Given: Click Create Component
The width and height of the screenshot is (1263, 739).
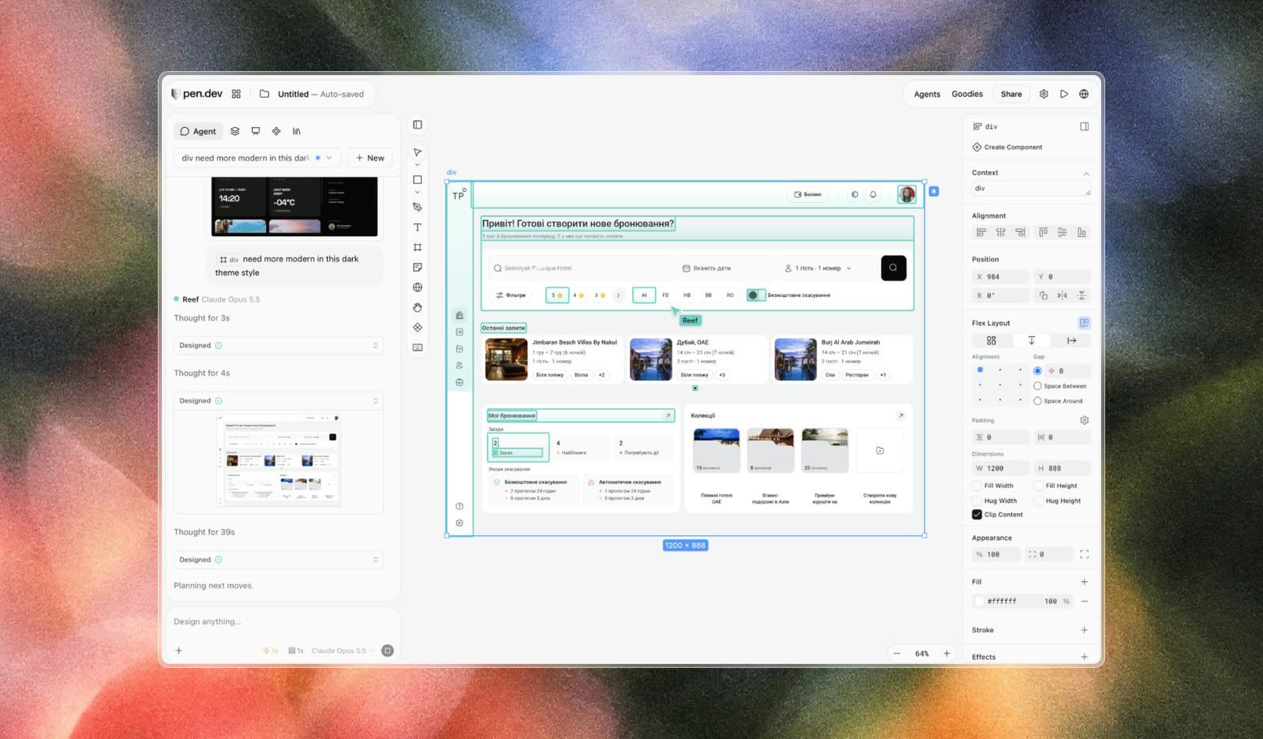Looking at the screenshot, I should 1007,147.
